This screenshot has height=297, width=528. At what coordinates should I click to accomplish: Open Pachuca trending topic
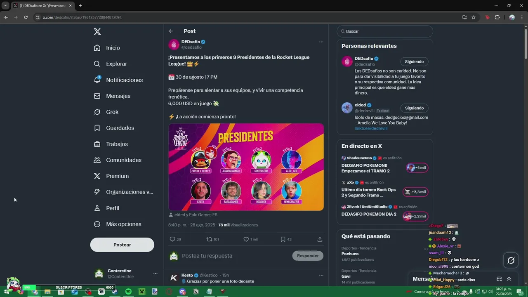(350, 254)
